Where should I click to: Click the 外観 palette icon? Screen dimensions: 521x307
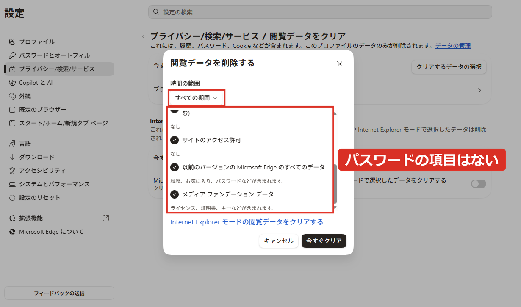pos(12,96)
